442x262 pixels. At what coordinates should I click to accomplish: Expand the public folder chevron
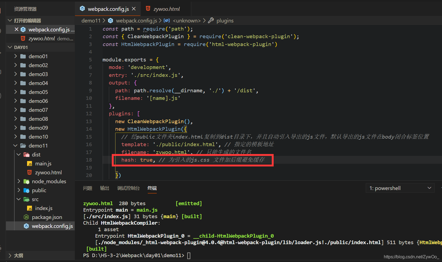[x=19, y=190]
